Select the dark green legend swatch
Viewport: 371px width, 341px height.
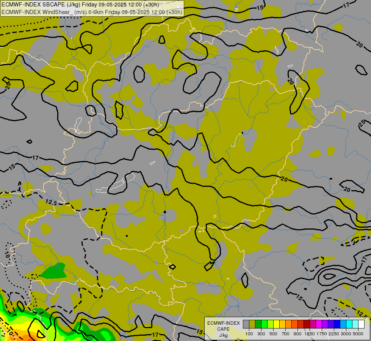point(258,324)
